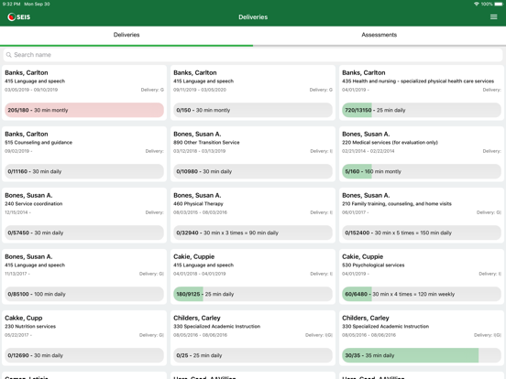Click '210 Family training, counseling, and home visits'
The width and height of the screenshot is (506, 379).
pyautogui.click(x=397, y=203)
